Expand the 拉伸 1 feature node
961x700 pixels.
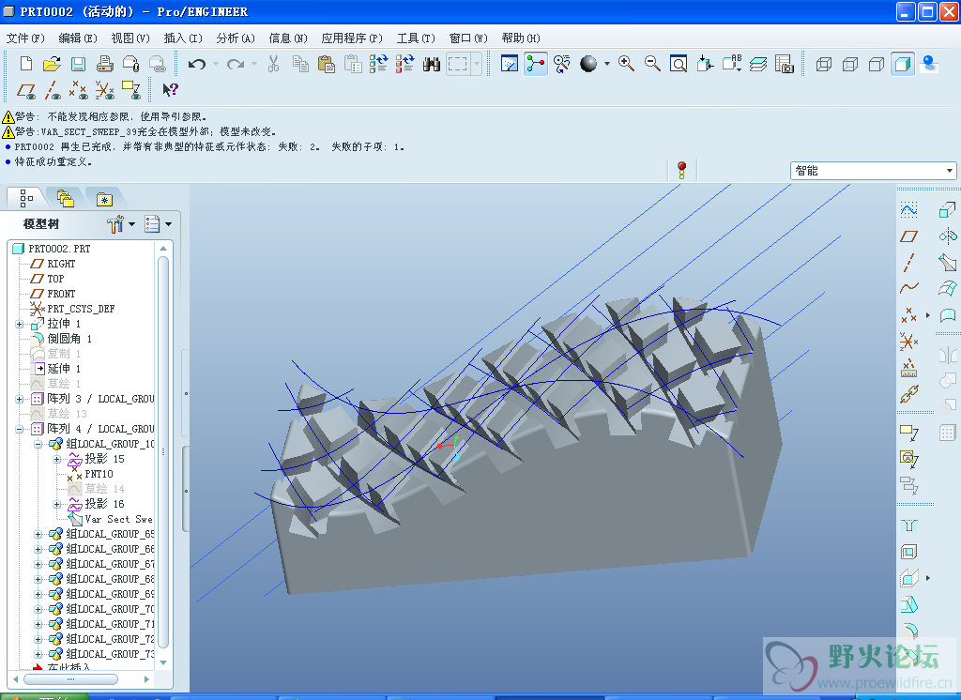(20, 324)
